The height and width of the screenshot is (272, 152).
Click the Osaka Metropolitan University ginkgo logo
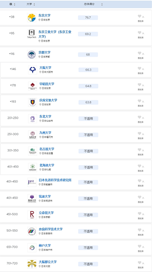pos(32,264)
